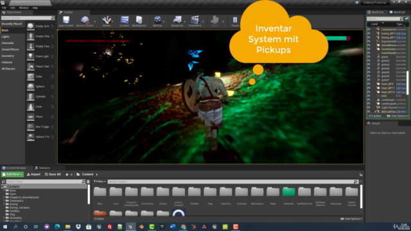
Task: Open the File menu
Action: coord(4,8)
